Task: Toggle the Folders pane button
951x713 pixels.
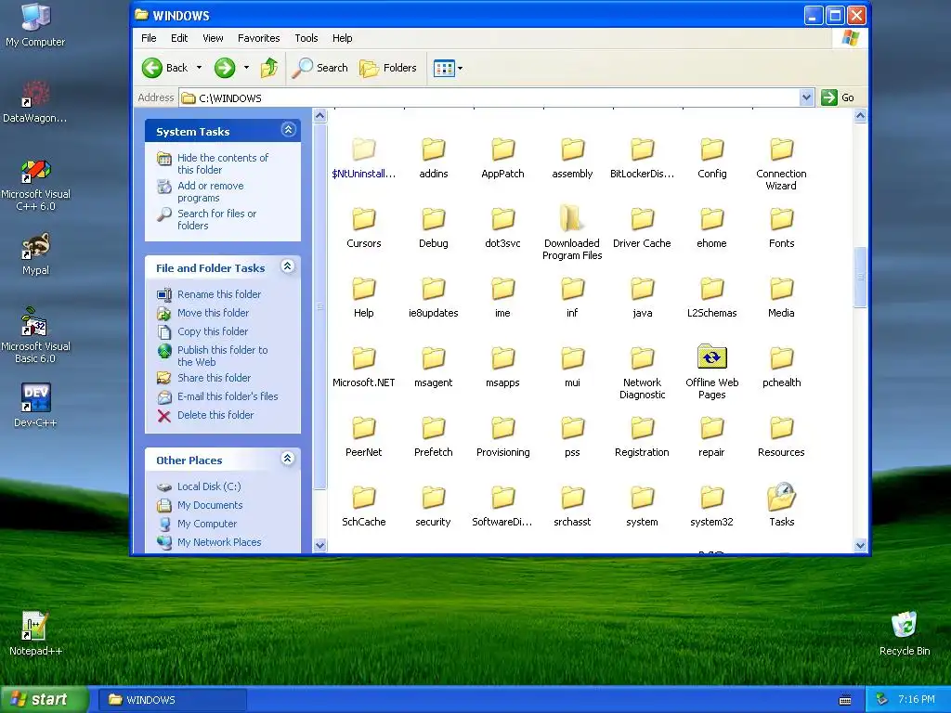Action: tap(388, 68)
